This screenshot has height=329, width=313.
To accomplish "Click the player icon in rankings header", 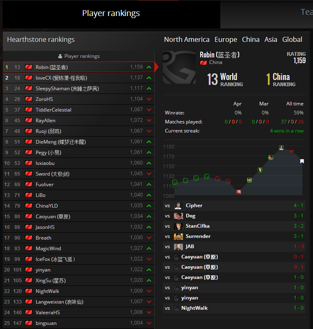I will click(x=60, y=56).
